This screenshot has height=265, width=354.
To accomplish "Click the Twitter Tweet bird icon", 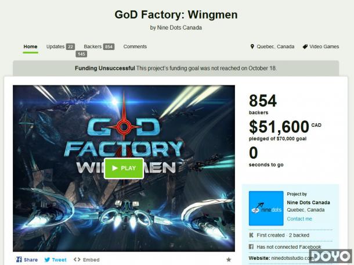I will [47, 260].
